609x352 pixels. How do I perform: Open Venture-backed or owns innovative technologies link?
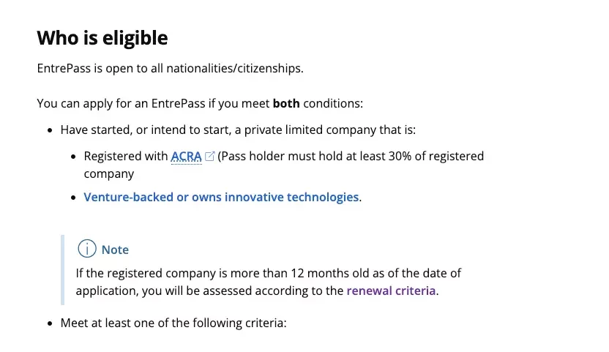[221, 198]
